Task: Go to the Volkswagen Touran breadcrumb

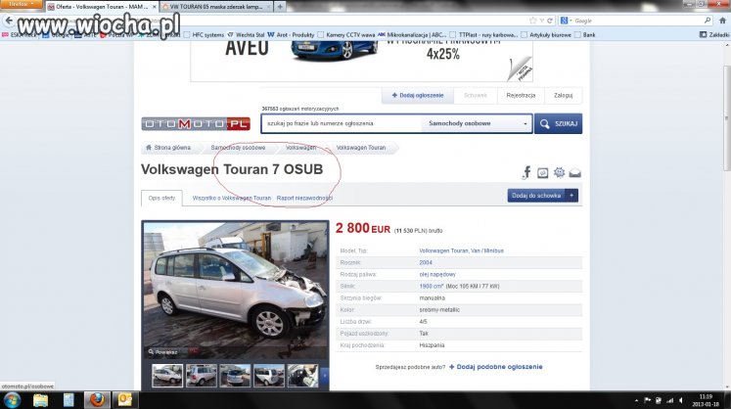Action: pos(361,148)
